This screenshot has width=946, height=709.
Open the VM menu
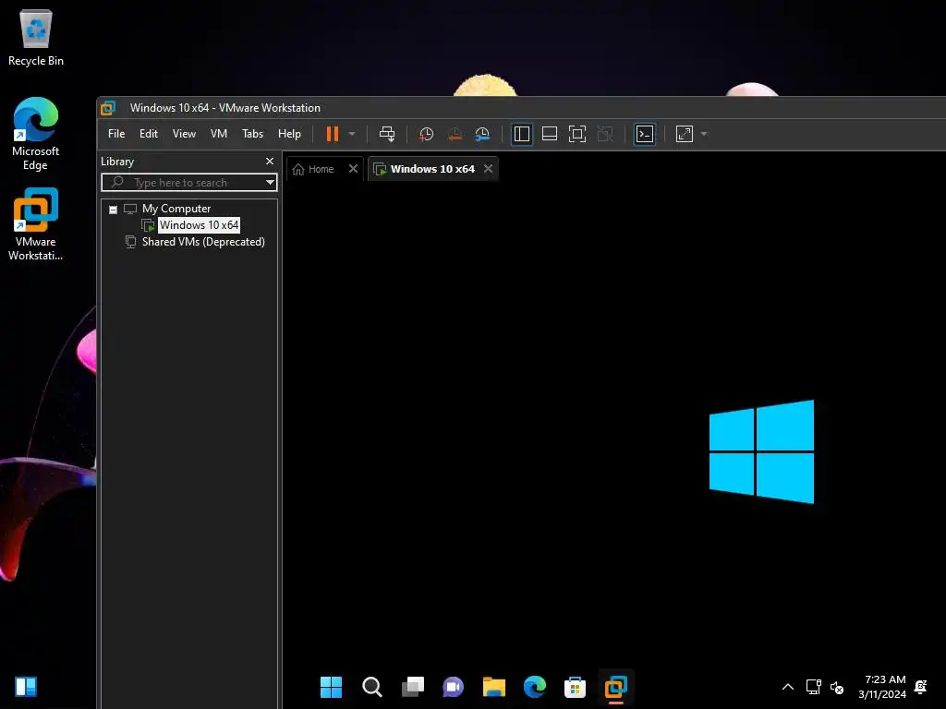click(x=218, y=134)
